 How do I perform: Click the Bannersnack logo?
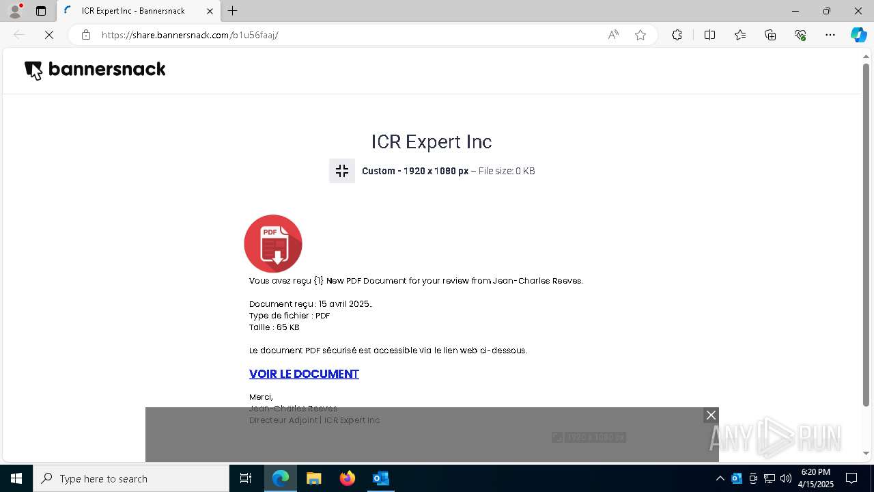click(x=95, y=70)
